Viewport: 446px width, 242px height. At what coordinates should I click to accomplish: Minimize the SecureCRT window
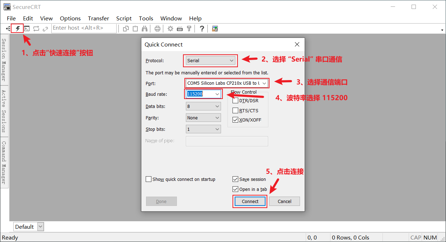tap(393, 7)
